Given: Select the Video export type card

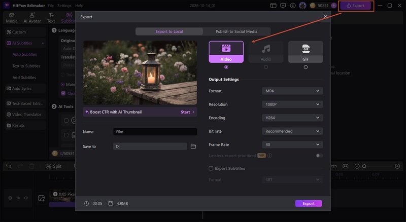Looking at the screenshot, I should point(226,52).
